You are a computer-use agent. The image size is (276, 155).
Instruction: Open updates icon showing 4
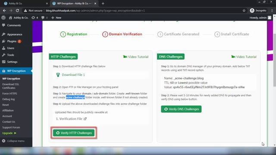(34, 18)
